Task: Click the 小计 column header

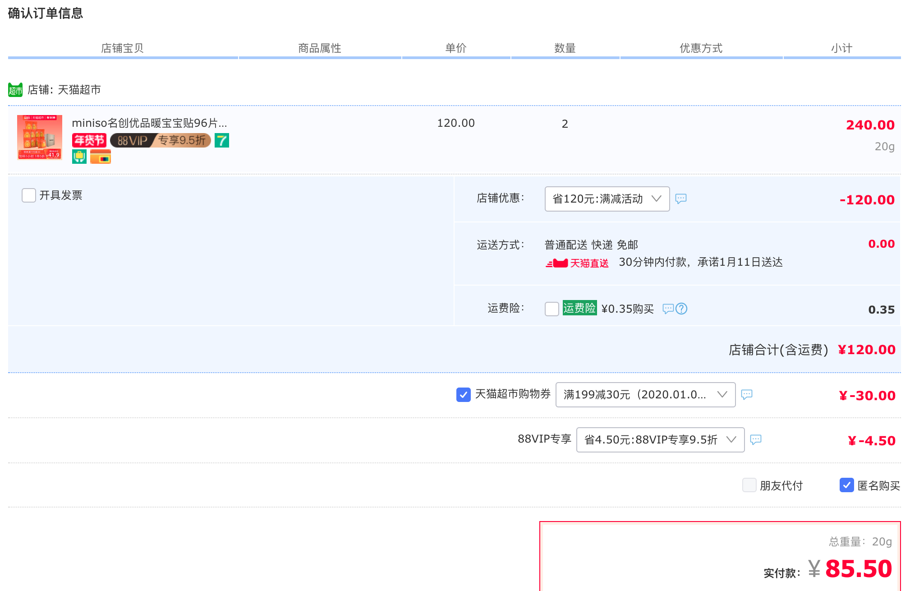Action: (842, 48)
